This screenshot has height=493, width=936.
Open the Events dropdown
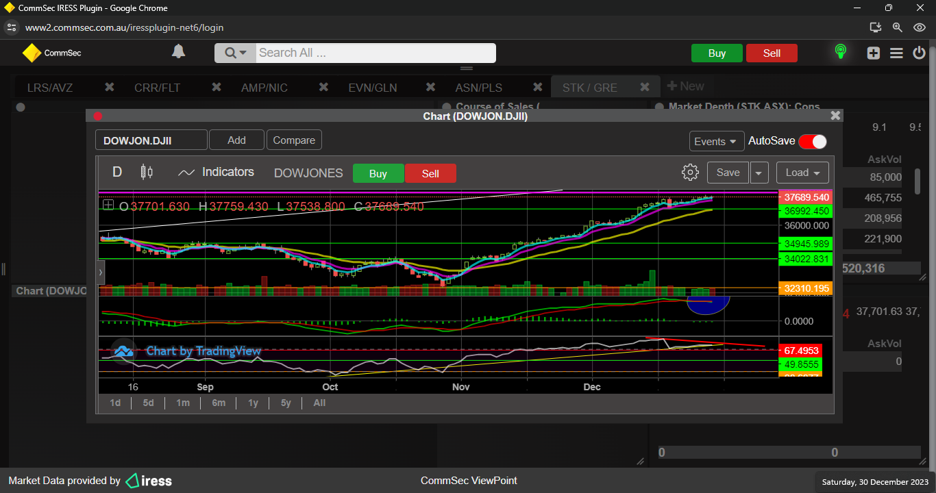tap(716, 141)
